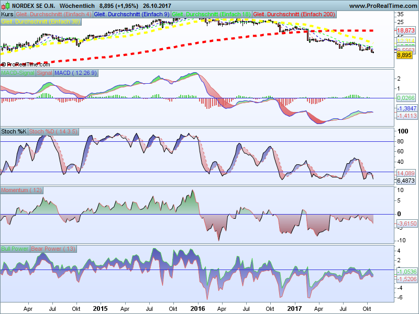This screenshot has width=419, height=314.
Task: Open the www.ProRealTime.com link
Action: click(383, 6)
